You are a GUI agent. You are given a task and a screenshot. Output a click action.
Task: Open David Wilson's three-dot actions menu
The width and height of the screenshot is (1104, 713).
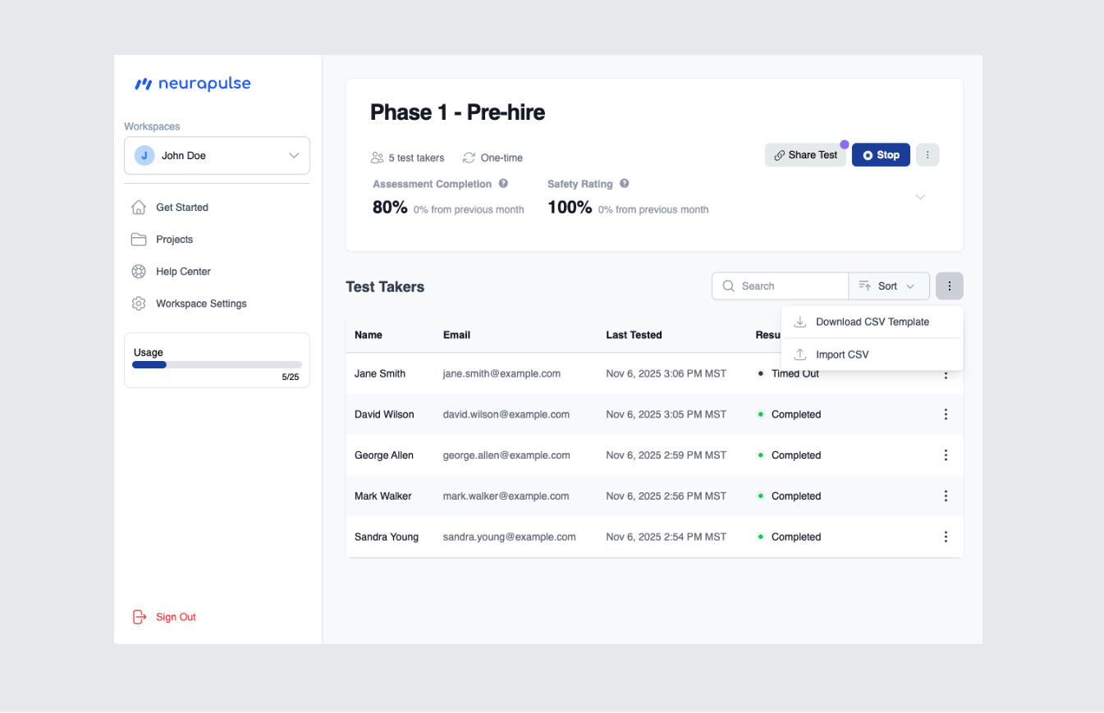(946, 414)
